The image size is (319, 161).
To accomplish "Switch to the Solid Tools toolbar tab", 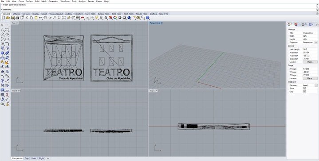I will click(x=116, y=14).
